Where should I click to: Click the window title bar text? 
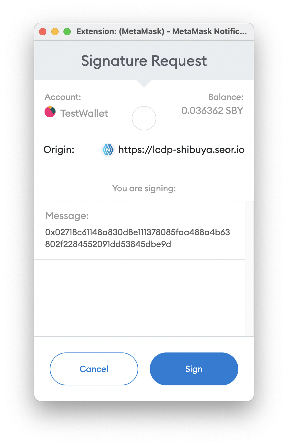pos(162,31)
